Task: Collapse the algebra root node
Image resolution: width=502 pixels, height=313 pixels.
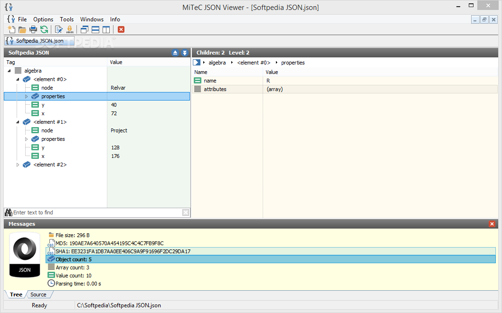Action: tap(9, 71)
